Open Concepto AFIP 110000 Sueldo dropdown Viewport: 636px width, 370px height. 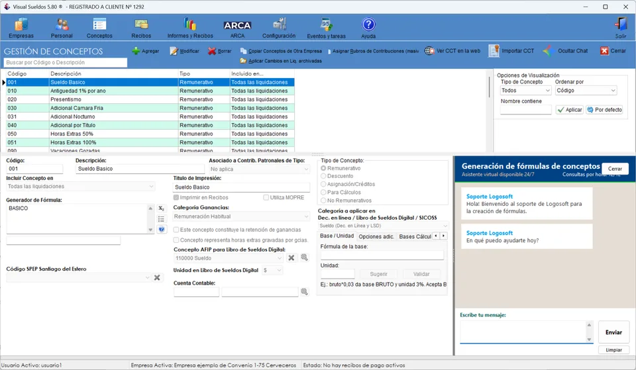point(229,258)
